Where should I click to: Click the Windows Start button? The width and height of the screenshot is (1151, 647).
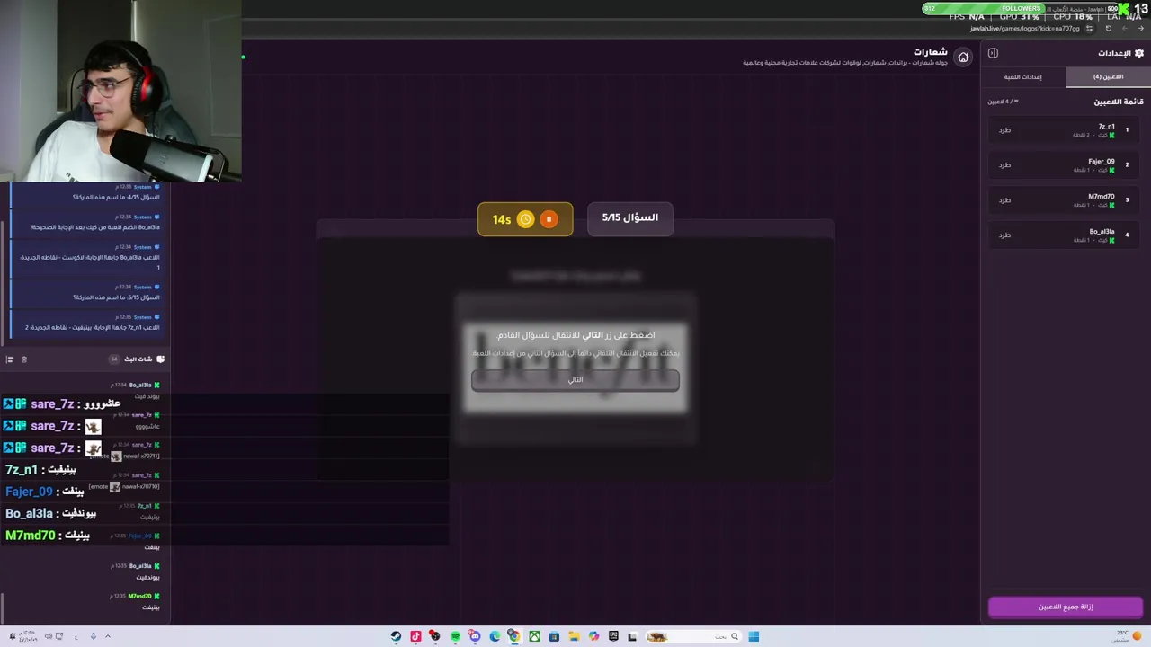pos(754,636)
